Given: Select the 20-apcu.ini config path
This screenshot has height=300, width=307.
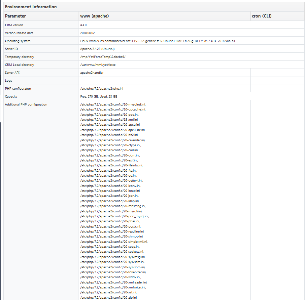Looking at the screenshot, I should (110, 125).
